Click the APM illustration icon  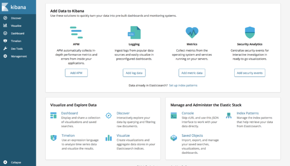pyautogui.click(x=76, y=33)
